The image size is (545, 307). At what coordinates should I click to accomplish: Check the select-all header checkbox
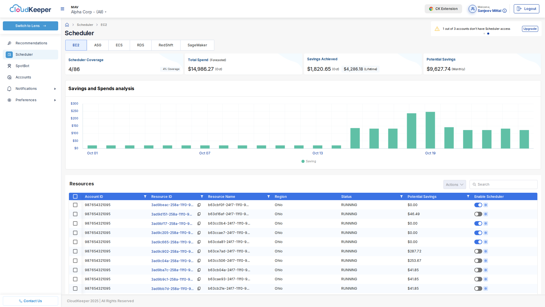75,197
